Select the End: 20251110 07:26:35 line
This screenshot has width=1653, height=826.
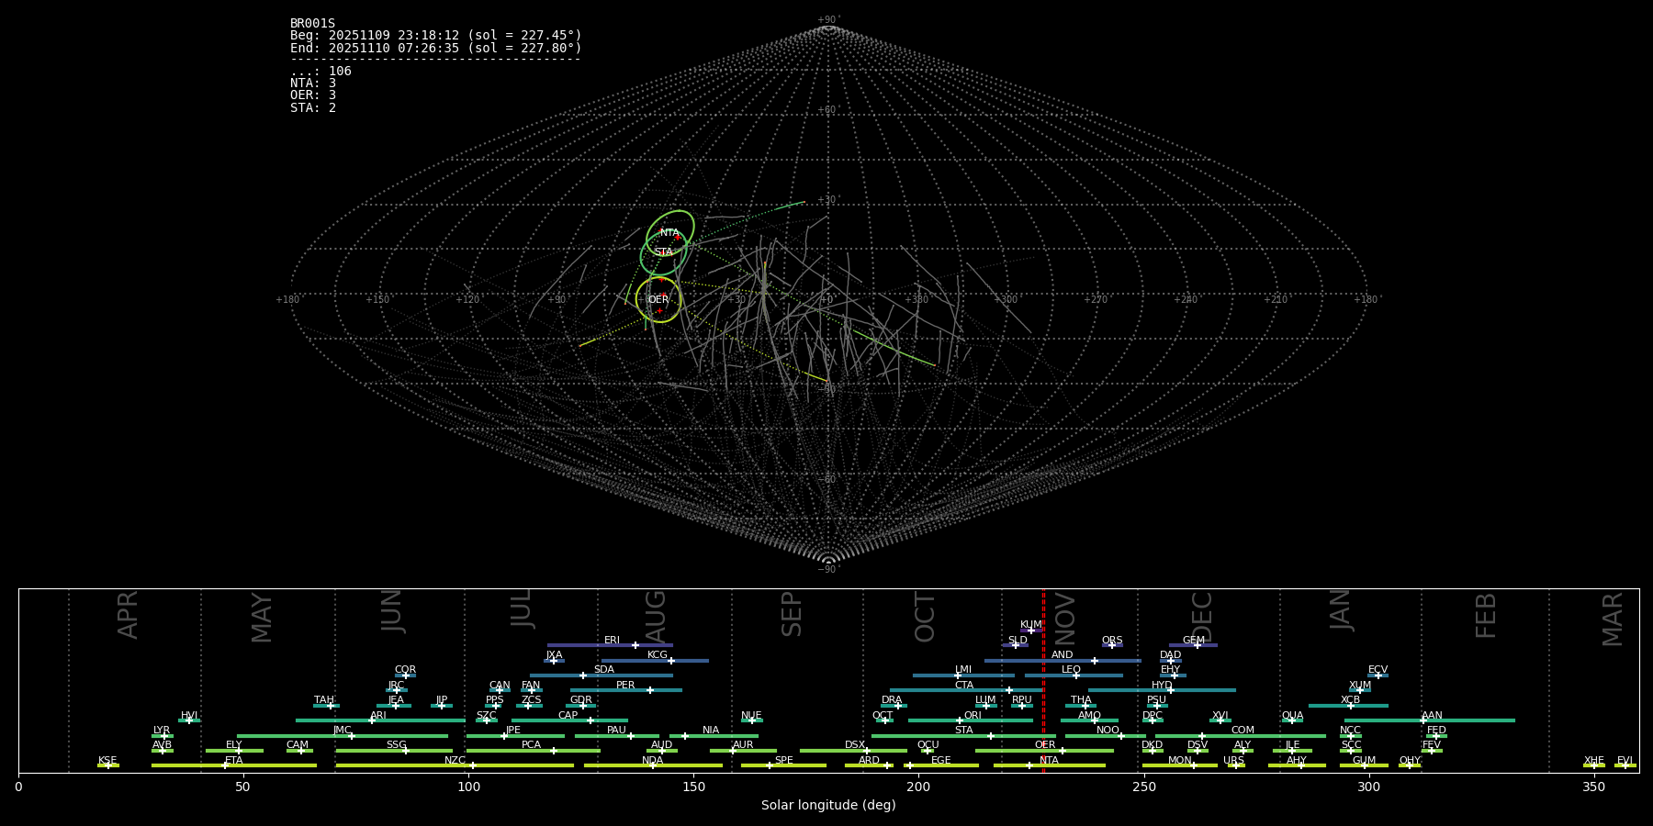click(436, 48)
